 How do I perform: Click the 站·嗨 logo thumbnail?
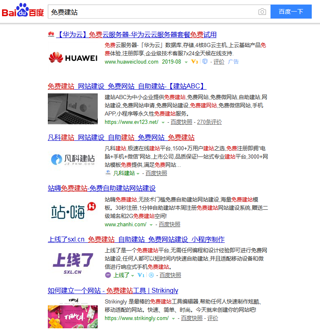pos(73,211)
